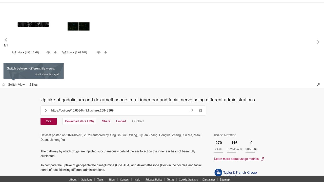The height and width of the screenshot is (182, 324).
Task: Click the 116 downloads metric
Action: click(234, 146)
